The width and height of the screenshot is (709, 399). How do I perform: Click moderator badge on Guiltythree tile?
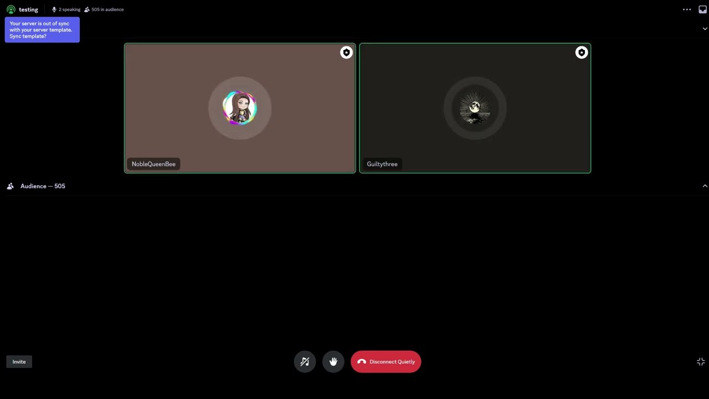[x=581, y=52]
